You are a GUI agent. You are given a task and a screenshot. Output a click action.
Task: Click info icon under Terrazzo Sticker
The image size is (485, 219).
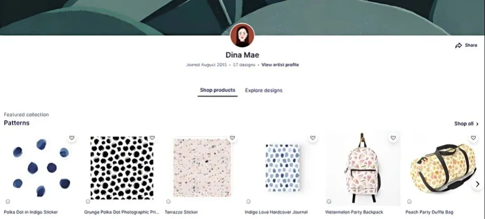tap(168, 201)
